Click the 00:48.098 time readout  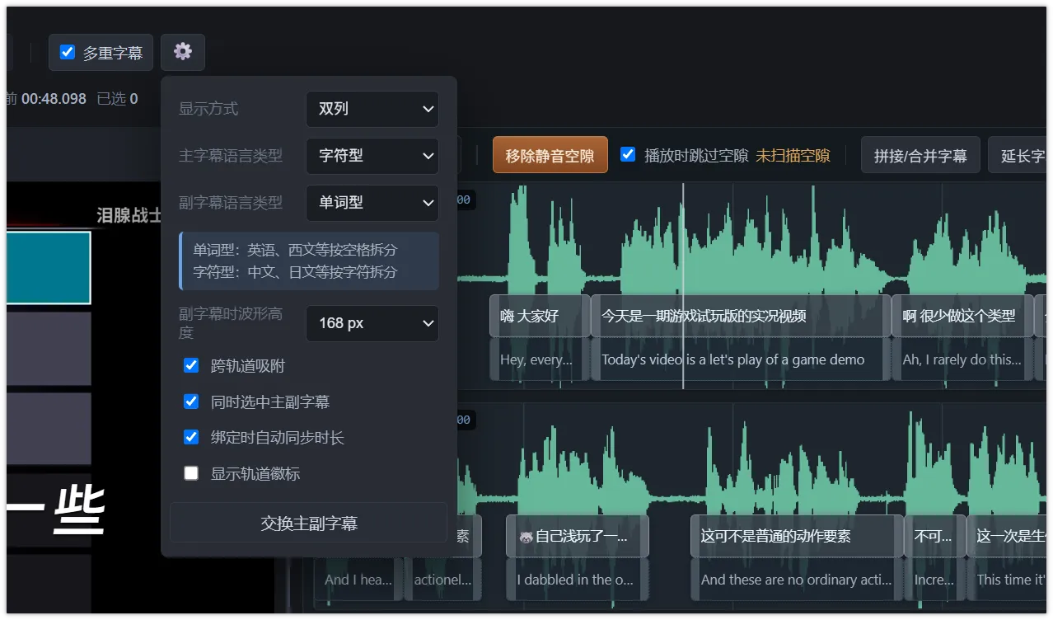coord(54,99)
